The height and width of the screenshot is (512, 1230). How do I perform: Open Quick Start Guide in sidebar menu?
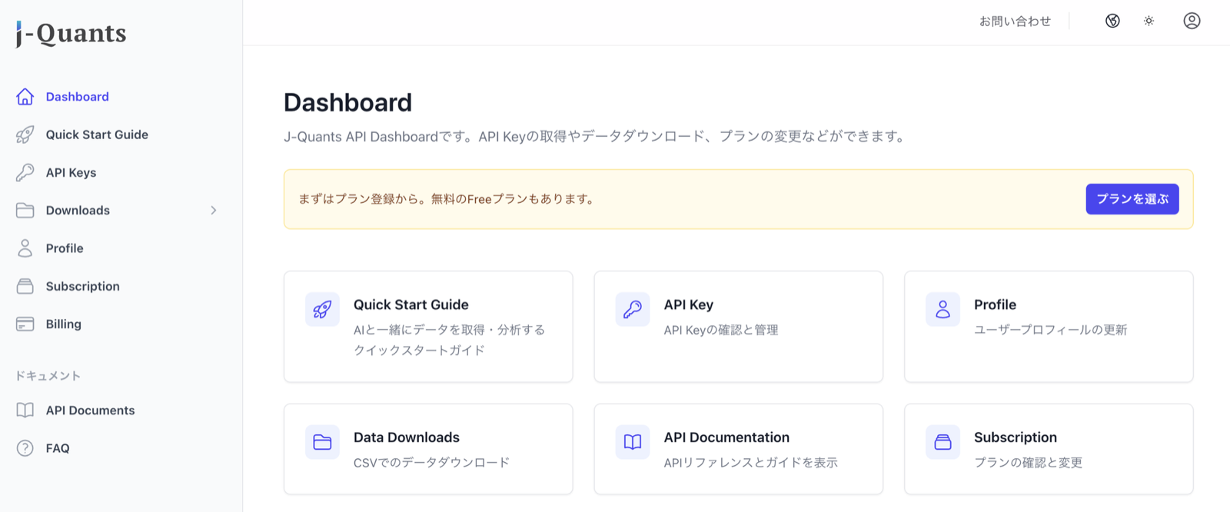97,135
